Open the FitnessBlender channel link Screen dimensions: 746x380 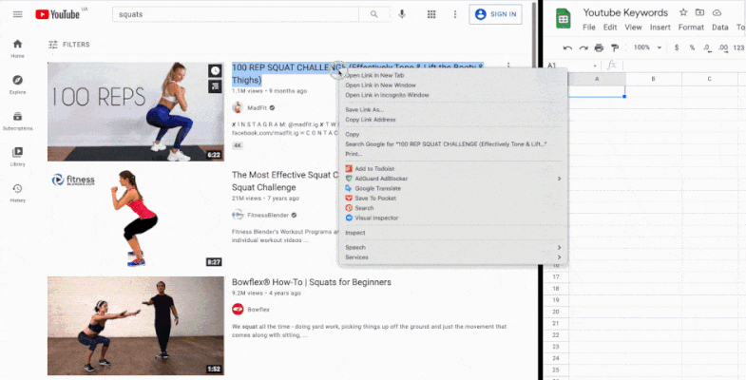[268, 215]
